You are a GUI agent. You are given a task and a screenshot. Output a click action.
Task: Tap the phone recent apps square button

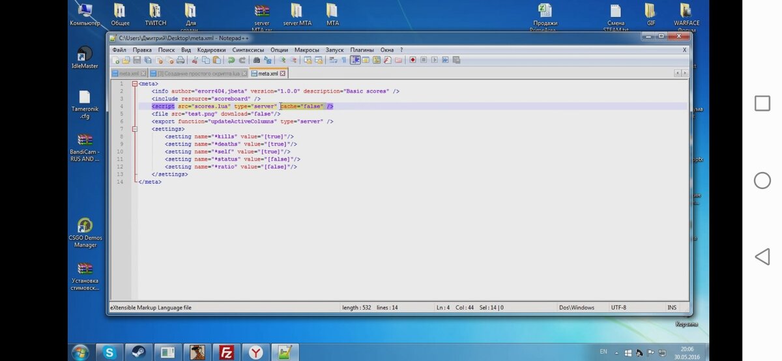(x=762, y=104)
